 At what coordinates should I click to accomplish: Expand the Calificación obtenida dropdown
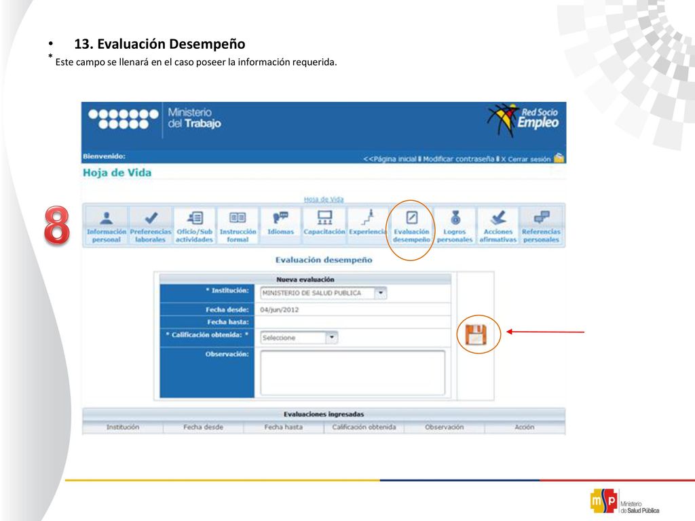click(299, 338)
